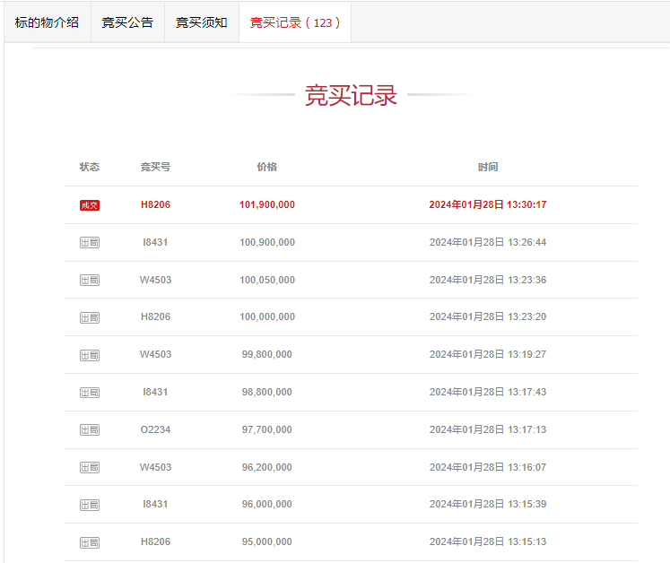
Task: Open the 标的物介绍 tab
Action: (47, 22)
